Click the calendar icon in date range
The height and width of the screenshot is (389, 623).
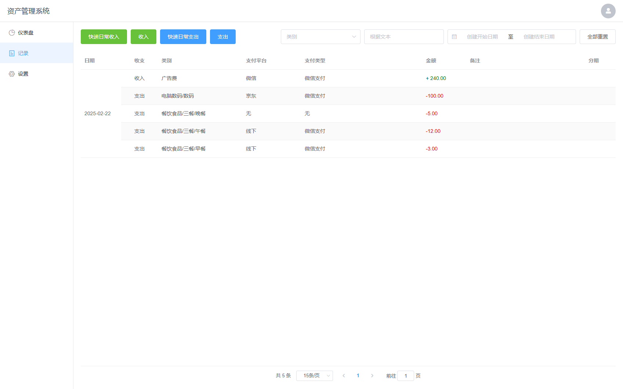(x=454, y=37)
